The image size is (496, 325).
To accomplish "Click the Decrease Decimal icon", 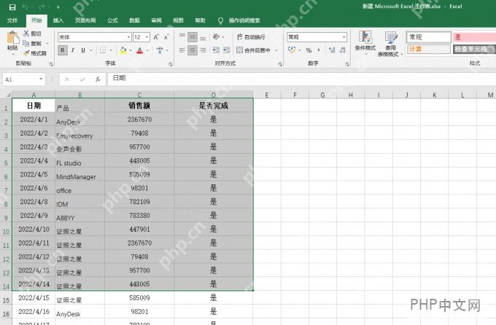I will [343, 50].
